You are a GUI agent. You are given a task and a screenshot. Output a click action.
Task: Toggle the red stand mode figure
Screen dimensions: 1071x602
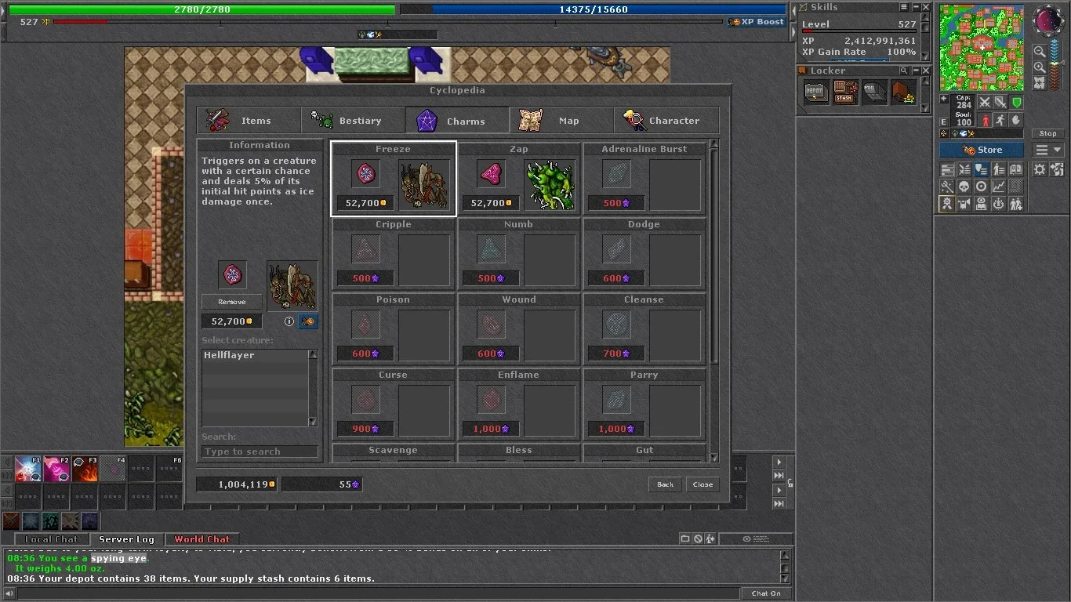tap(986, 121)
